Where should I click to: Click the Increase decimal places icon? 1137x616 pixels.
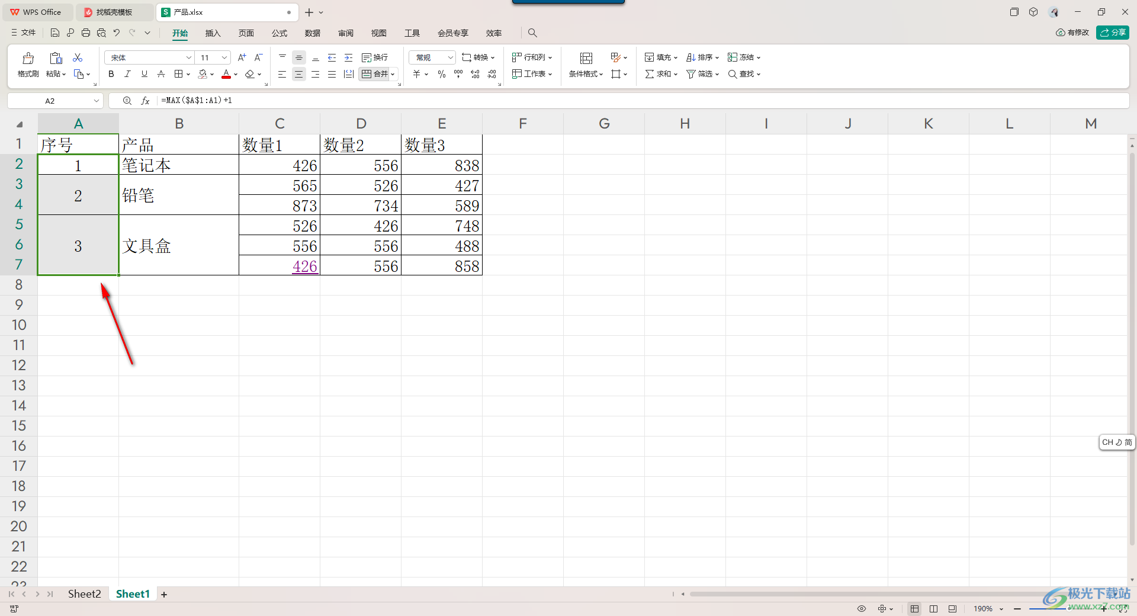(x=475, y=74)
